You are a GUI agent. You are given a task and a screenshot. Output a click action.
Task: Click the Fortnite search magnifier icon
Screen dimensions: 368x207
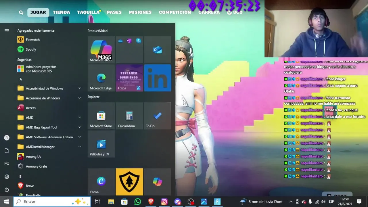(21, 12)
